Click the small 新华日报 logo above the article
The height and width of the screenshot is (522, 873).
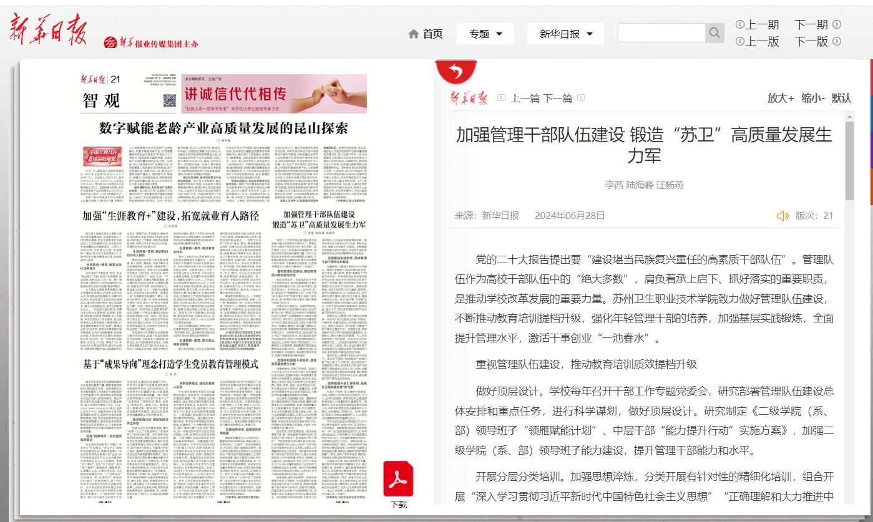coord(468,98)
